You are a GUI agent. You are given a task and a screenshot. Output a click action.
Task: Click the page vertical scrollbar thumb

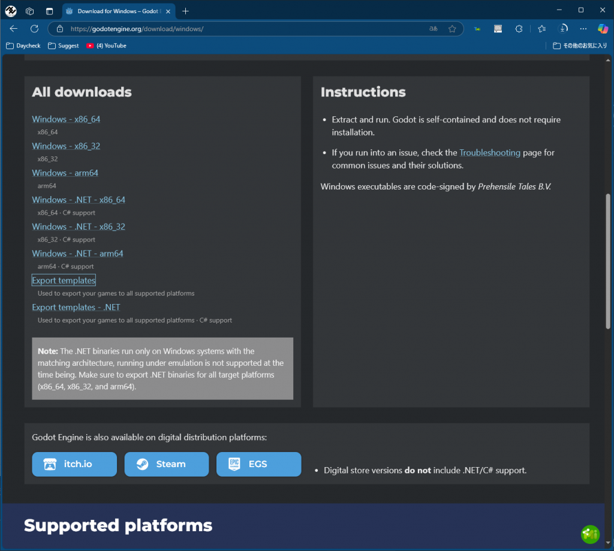608,261
